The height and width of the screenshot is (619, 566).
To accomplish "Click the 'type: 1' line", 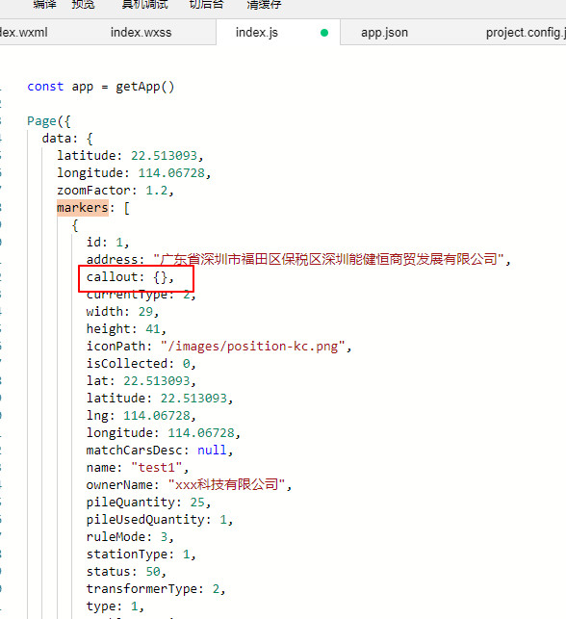I will 116,606.
